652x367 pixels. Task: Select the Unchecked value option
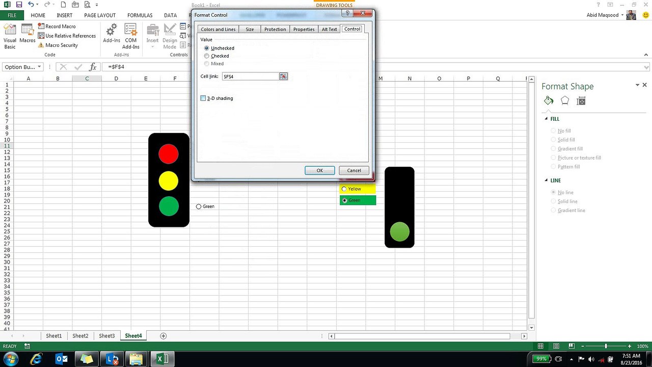coord(219,48)
